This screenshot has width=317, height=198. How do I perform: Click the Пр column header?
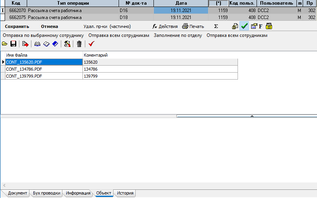pyautogui.click(x=310, y=3)
